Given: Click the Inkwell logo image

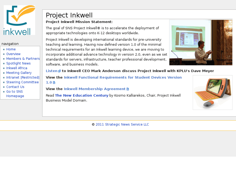Looking at the screenshot, I should (x=19, y=20).
